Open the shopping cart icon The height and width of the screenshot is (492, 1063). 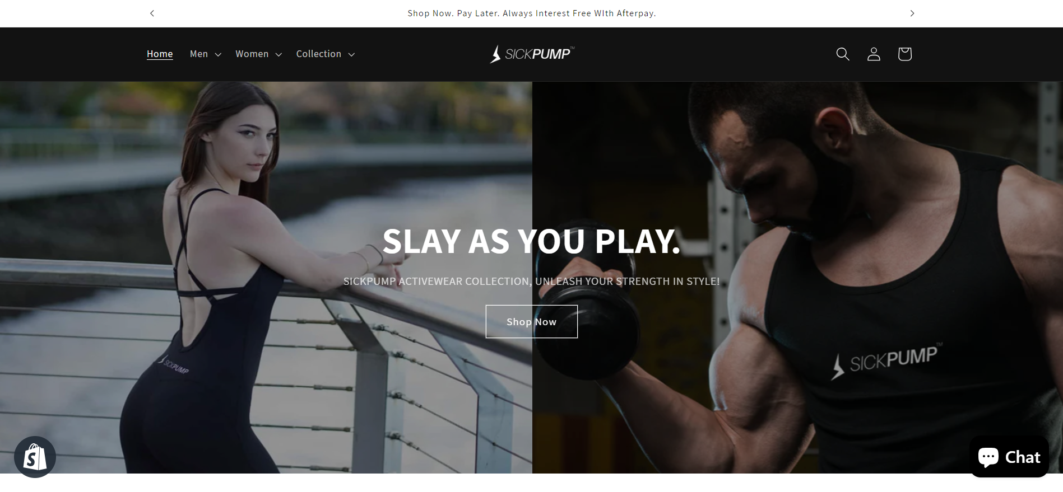(904, 54)
